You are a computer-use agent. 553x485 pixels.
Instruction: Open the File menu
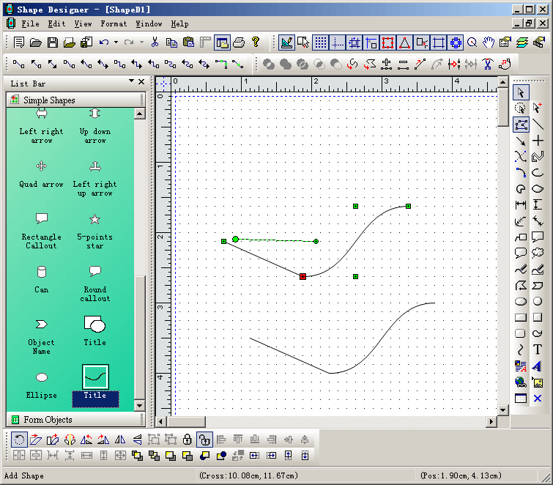[x=30, y=23]
